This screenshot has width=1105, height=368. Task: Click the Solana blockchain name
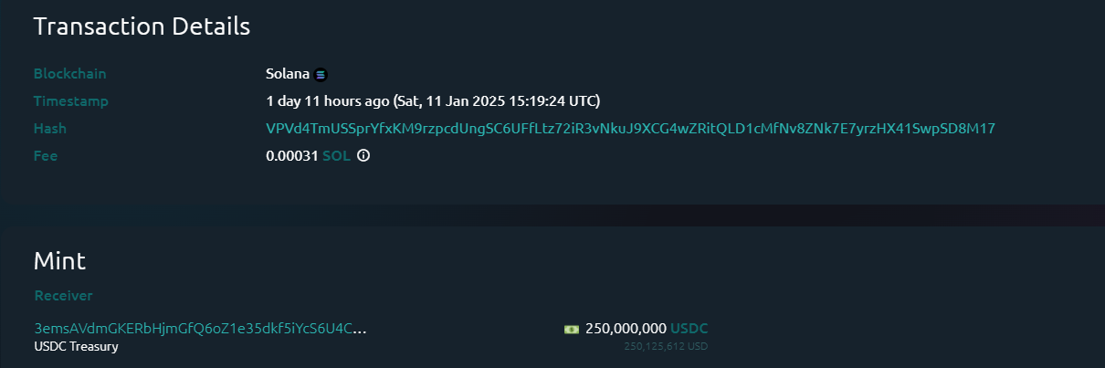[x=288, y=74]
